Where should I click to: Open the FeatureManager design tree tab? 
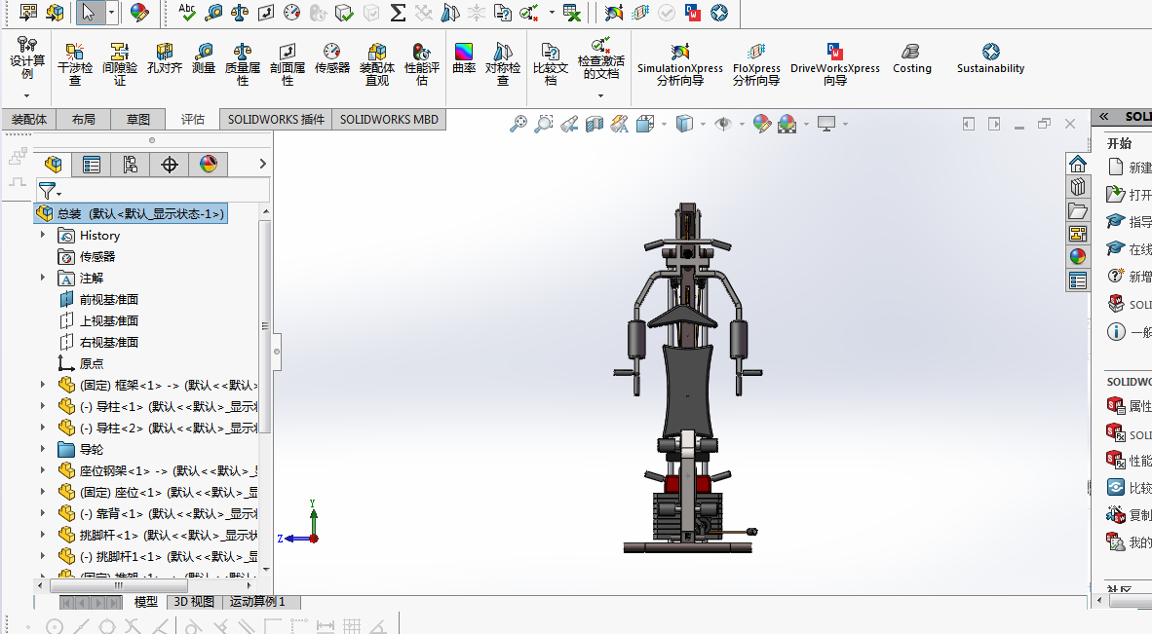tap(53, 165)
